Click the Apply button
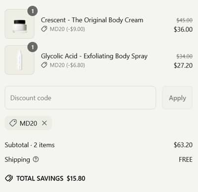This screenshot has width=198, height=192. 177,97
